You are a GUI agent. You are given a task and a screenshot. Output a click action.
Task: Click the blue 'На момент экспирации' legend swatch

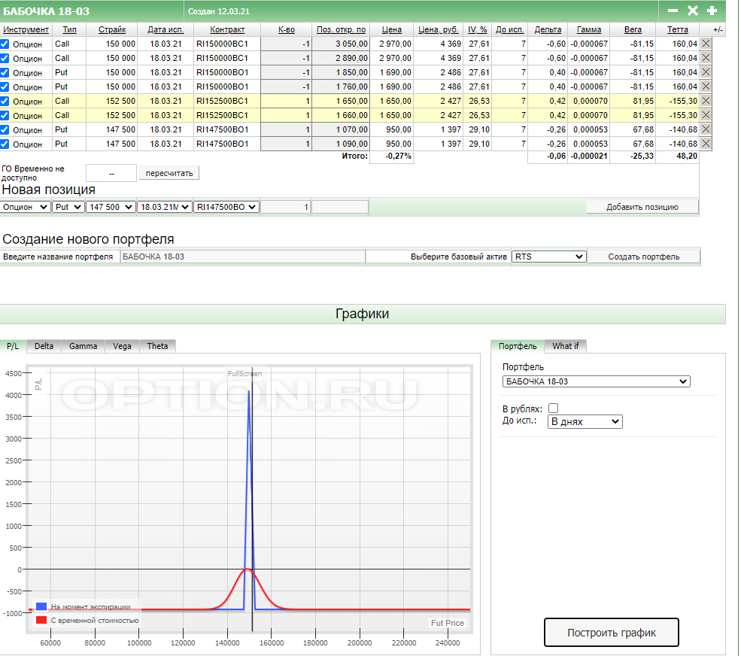41,606
